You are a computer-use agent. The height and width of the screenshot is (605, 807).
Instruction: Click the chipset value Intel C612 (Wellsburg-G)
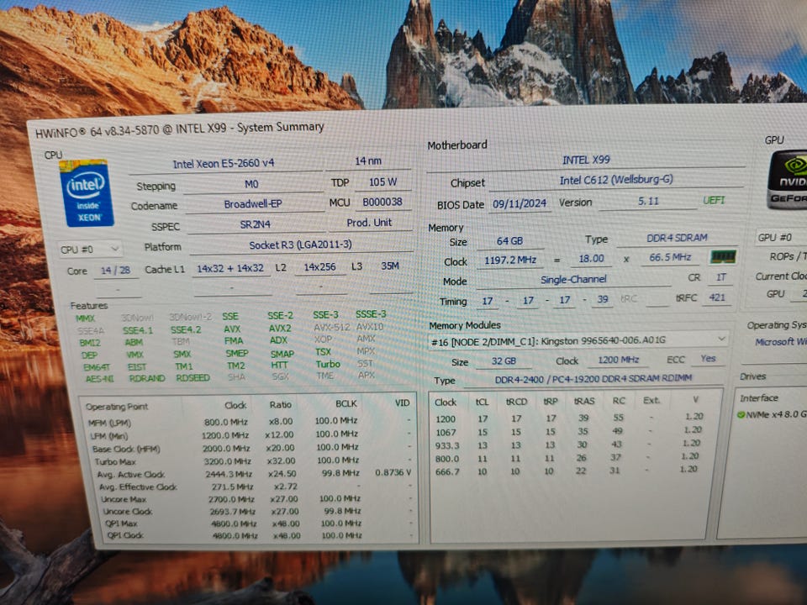tap(616, 180)
